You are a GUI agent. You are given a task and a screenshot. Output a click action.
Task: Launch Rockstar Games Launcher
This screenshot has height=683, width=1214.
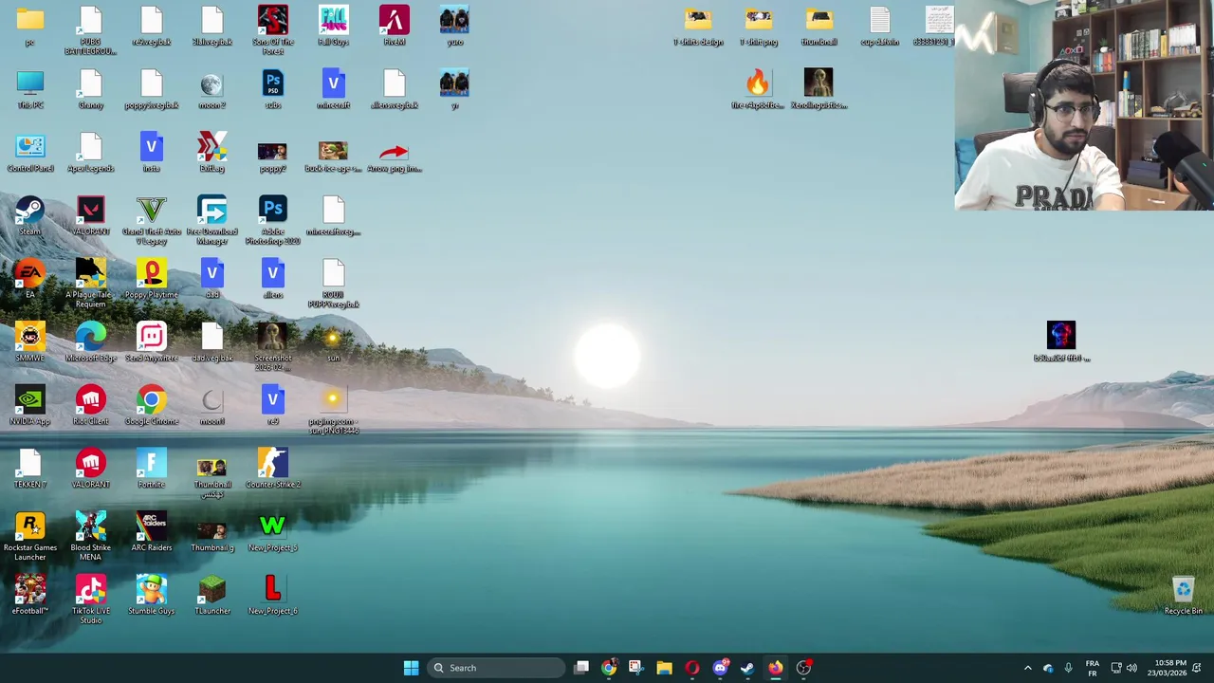(29, 536)
